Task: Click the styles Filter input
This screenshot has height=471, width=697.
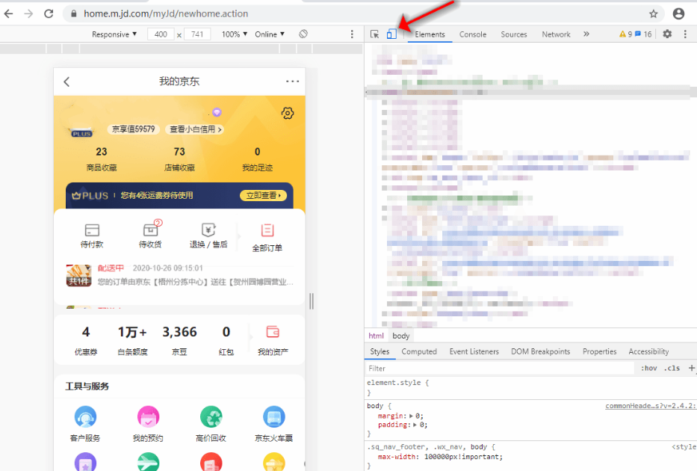Action: (500, 369)
